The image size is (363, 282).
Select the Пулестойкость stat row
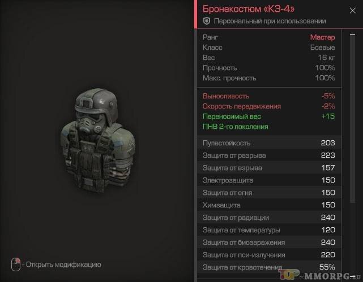point(269,143)
